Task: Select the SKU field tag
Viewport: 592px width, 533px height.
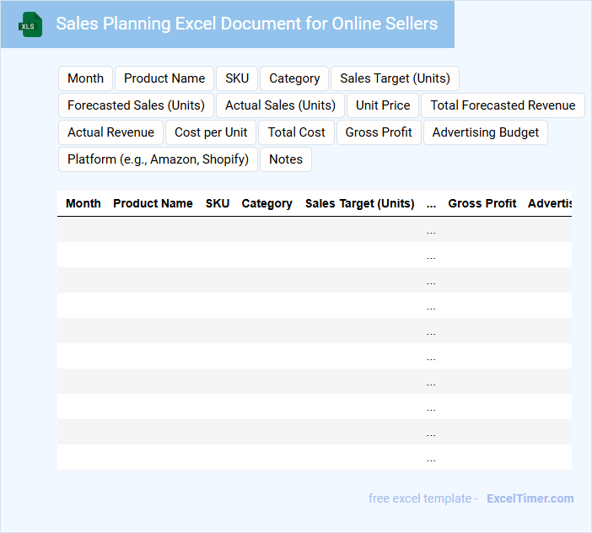Action: (237, 78)
